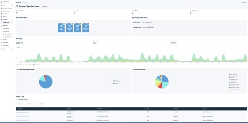This screenshot has height=123, width=248.
Task: Open the network selector dropdown at top
Action: tap(28, 2)
